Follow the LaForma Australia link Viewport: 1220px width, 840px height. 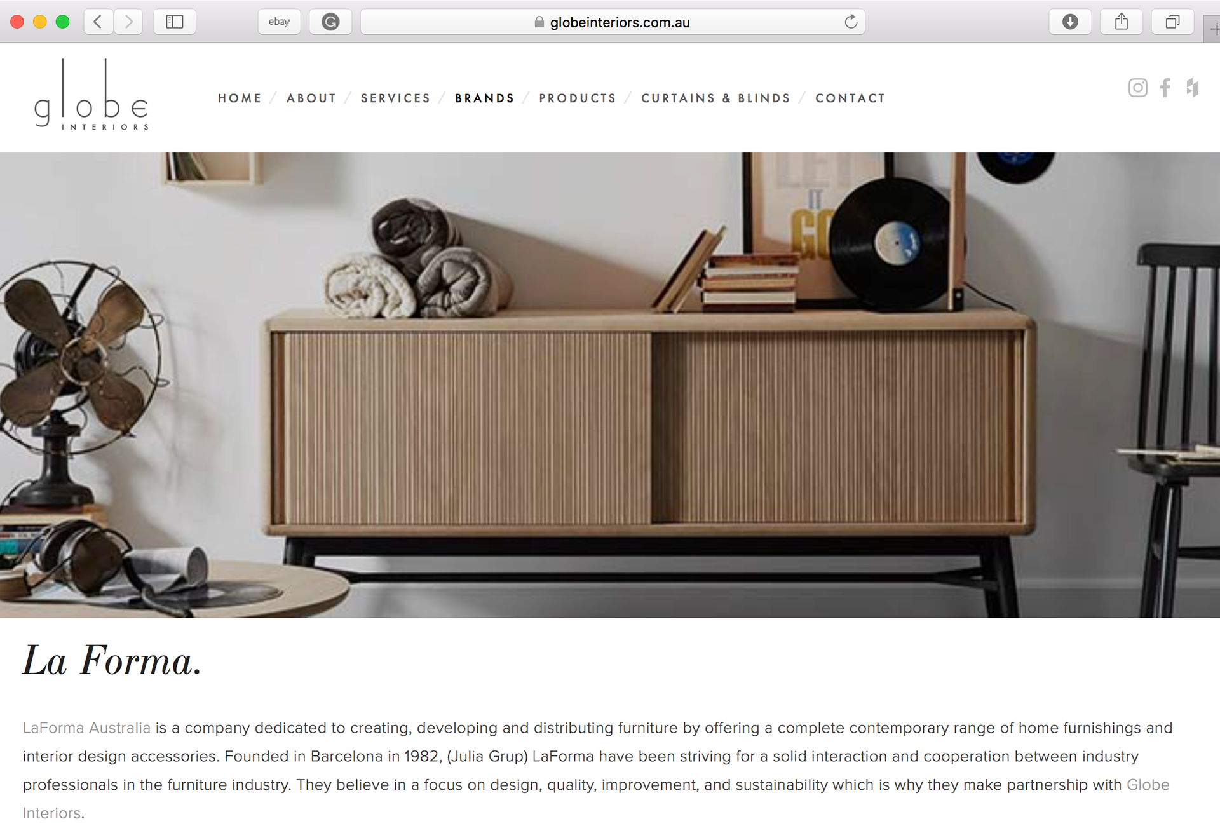(86, 728)
